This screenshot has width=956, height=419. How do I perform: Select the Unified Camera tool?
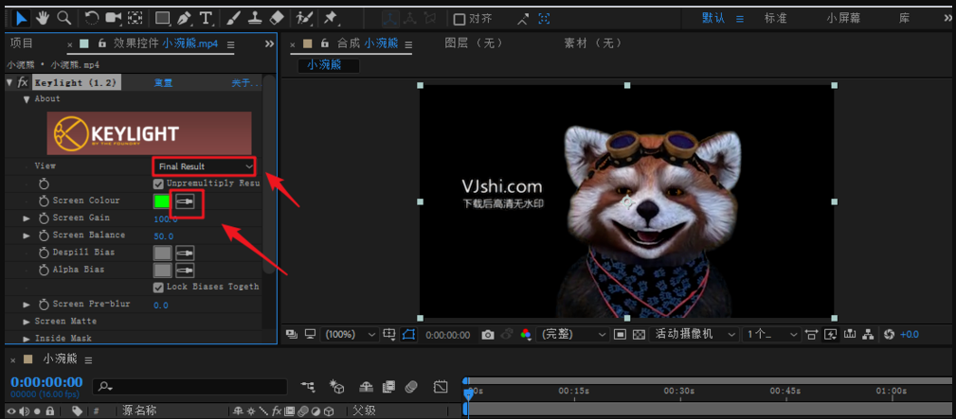(x=114, y=18)
